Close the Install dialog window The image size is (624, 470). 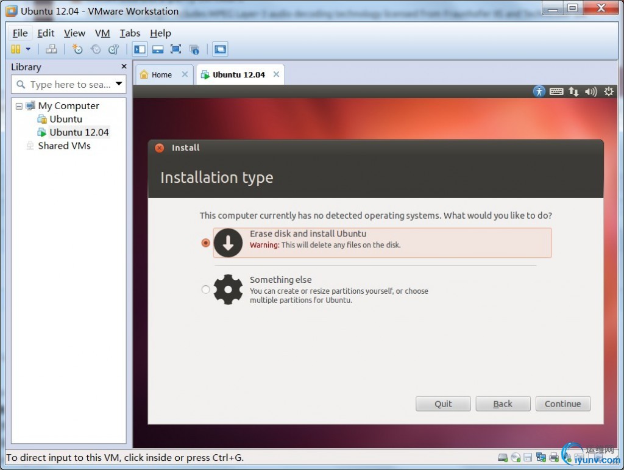pos(159,148)
